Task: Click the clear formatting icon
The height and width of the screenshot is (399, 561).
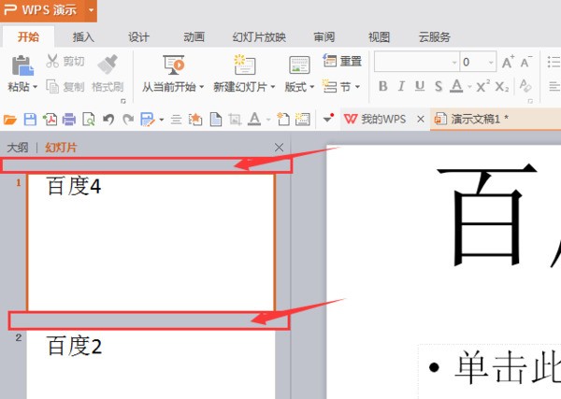Action: tap(525, 86)
